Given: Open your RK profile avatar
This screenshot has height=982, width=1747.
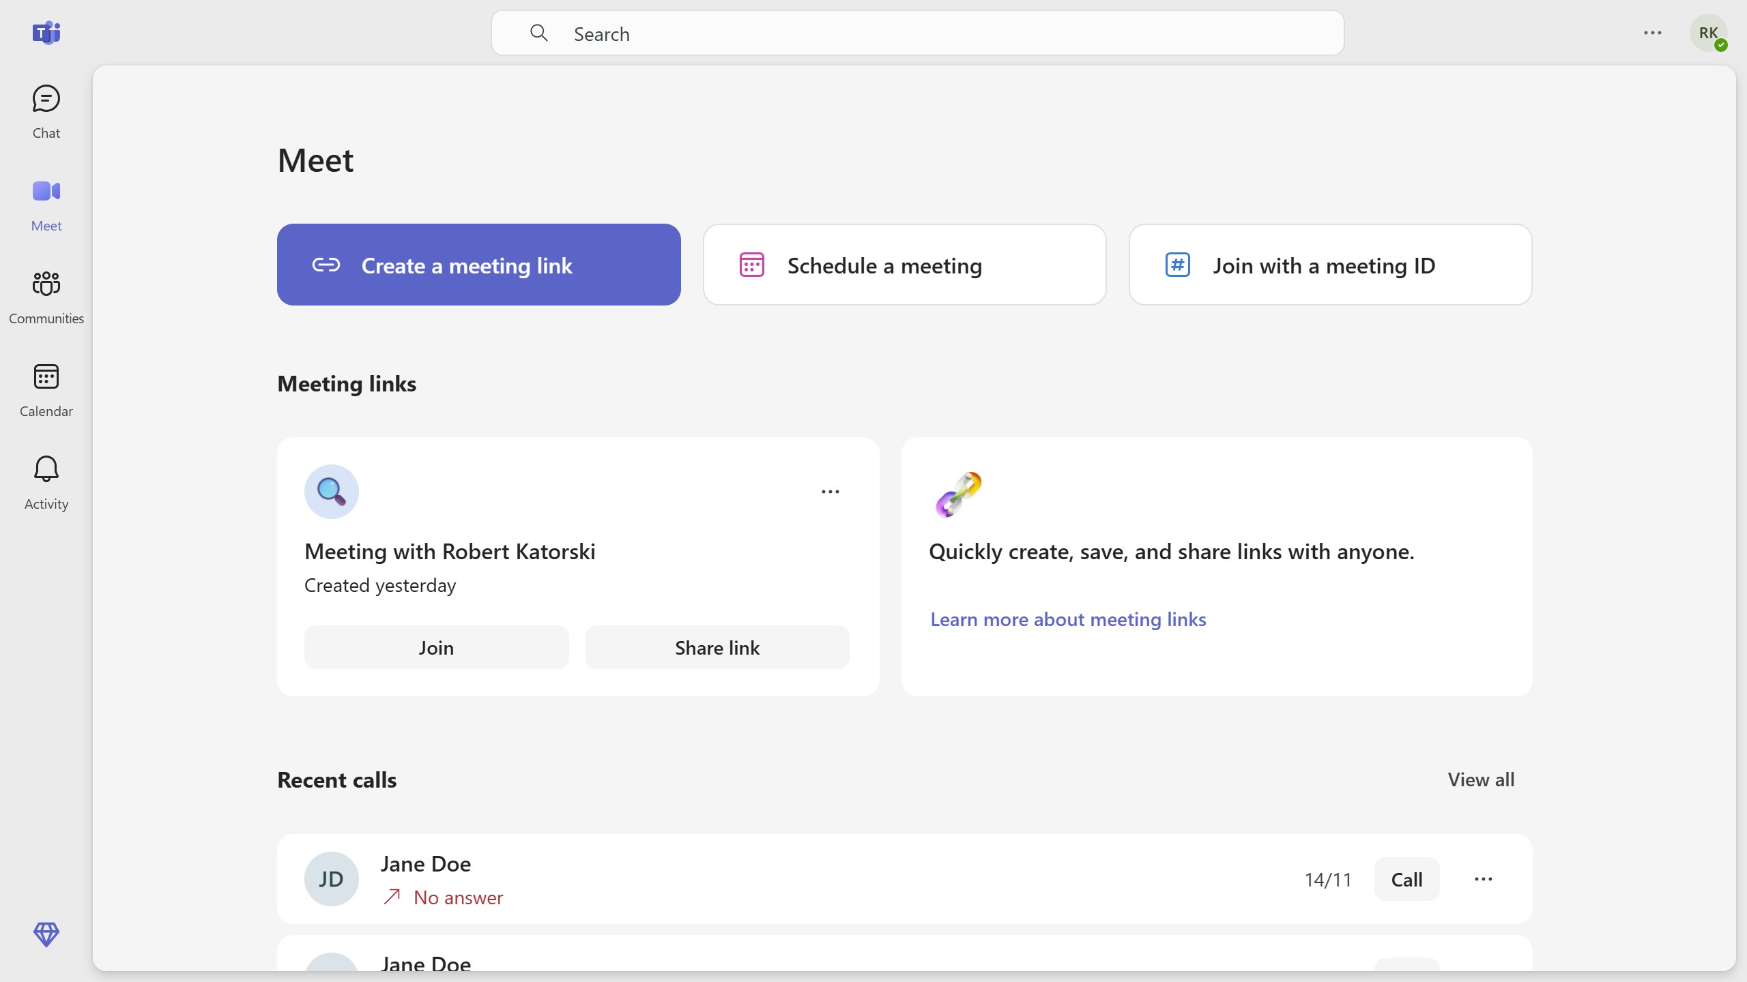Looking at the screenshot, I should coord(1709,33).
